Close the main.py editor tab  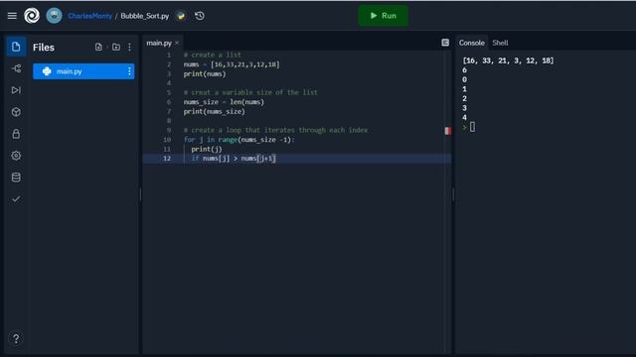point(177,43)
